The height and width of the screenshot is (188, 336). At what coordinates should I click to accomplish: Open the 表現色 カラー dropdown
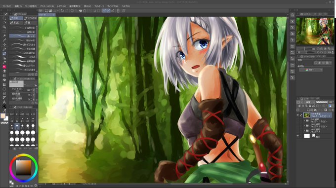pyautogui.click(x=311, y=70)
